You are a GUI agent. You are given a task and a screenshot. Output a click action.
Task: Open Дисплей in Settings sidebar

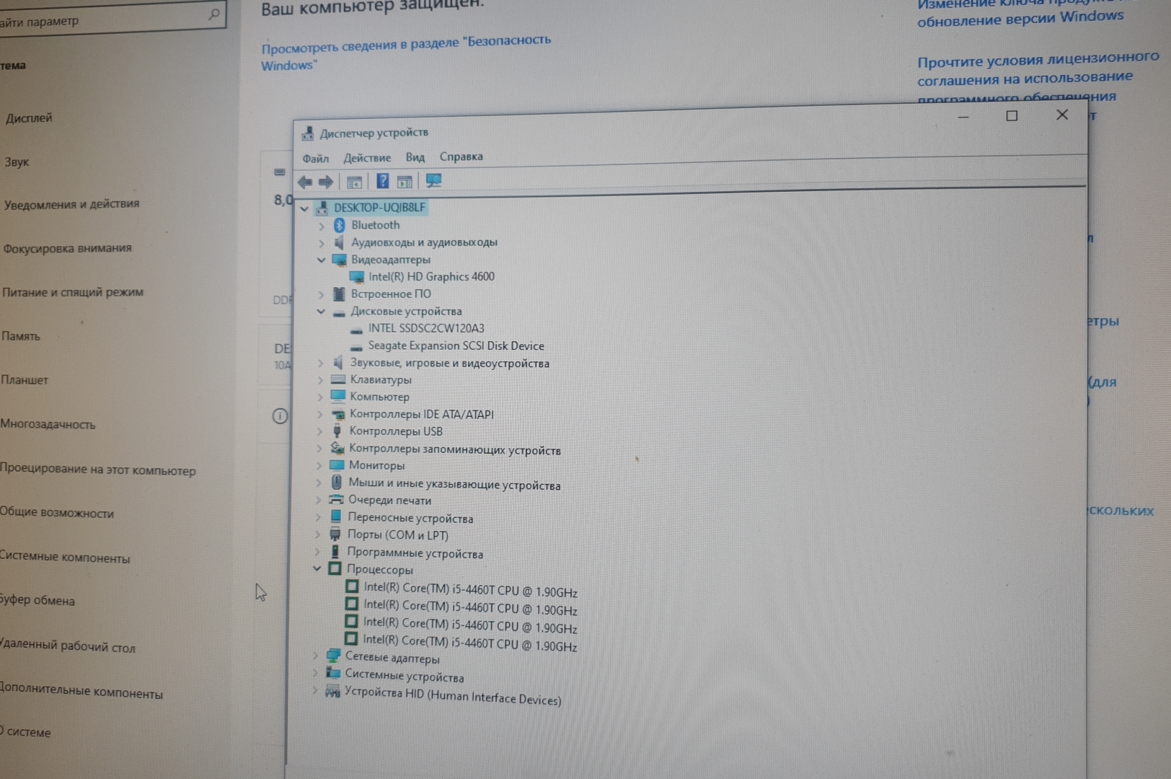click(29, 118)
